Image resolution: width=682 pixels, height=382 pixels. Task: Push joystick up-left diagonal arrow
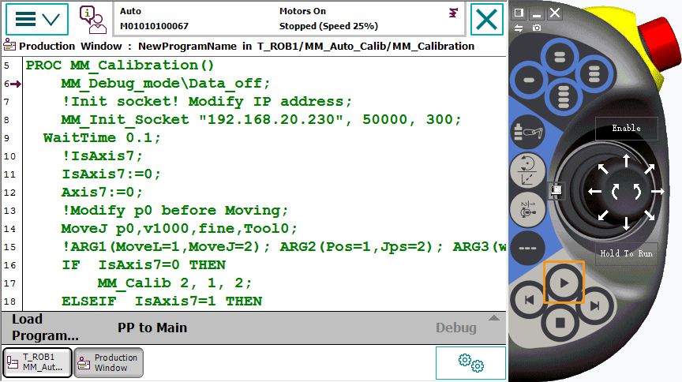(x=603, y=168)
